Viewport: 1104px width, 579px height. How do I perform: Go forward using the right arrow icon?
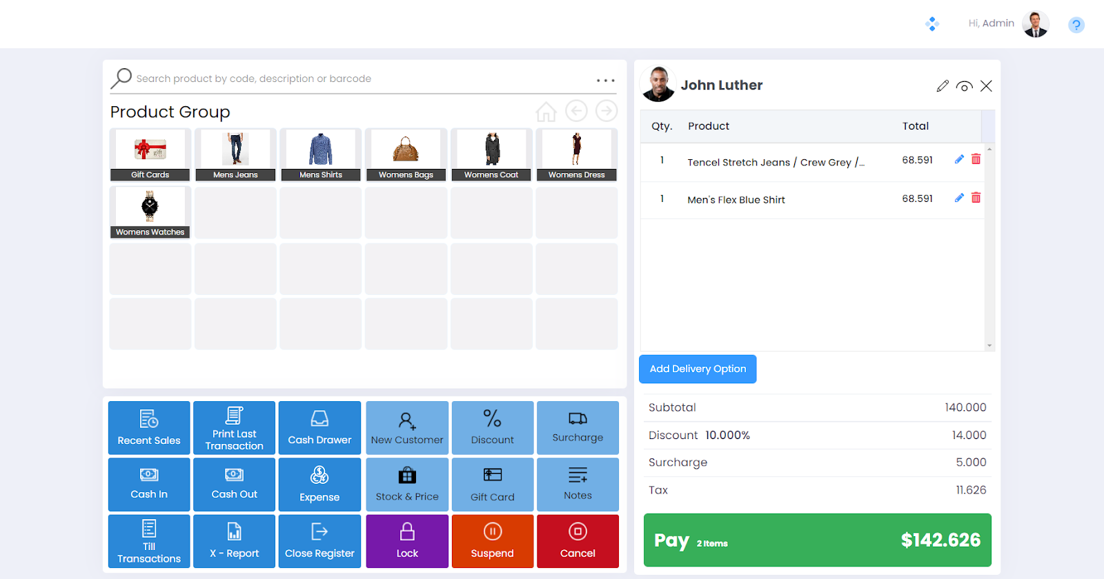tap(607, 111)
